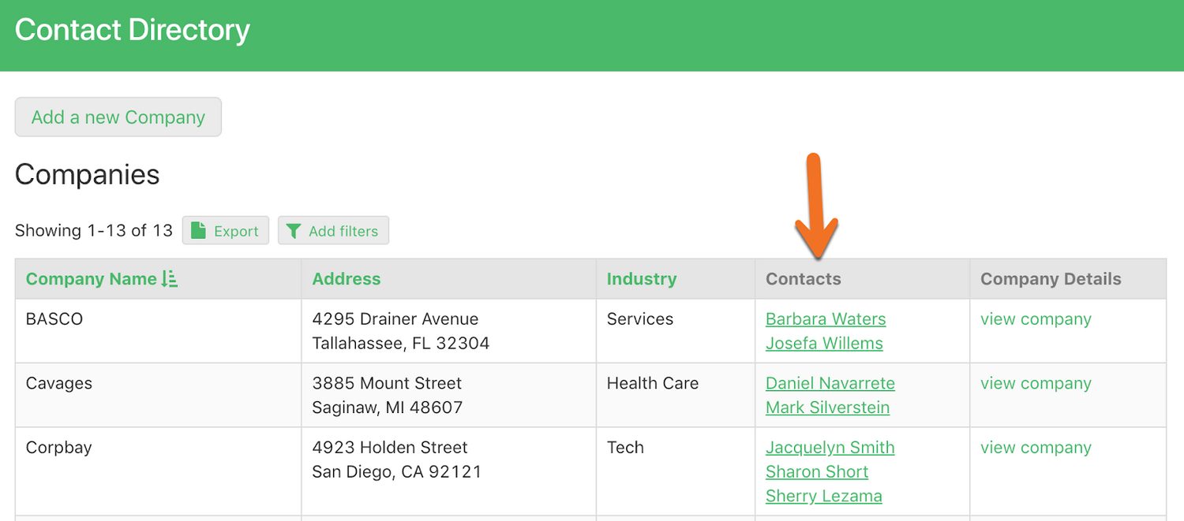View company details for BASCO
Viewport: 1184px width, 521px height.
(1036, 319)
